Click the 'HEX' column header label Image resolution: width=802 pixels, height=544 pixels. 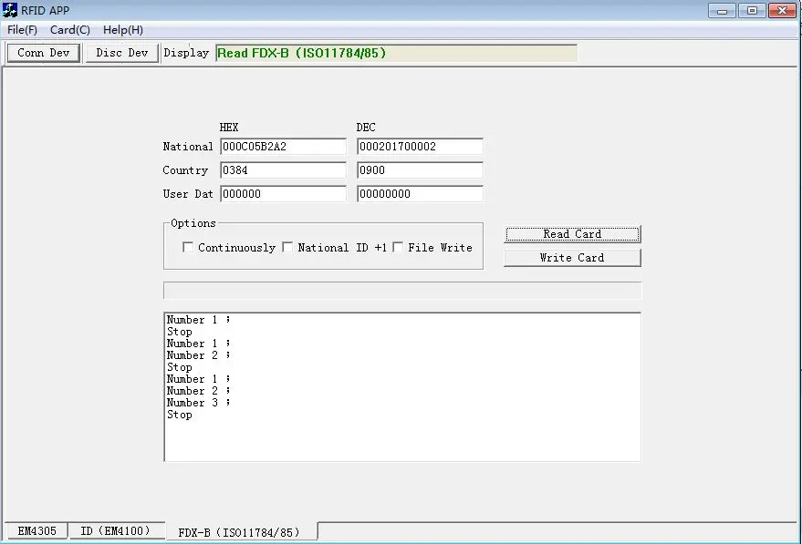pyautogui.click(x=229, y=128)
